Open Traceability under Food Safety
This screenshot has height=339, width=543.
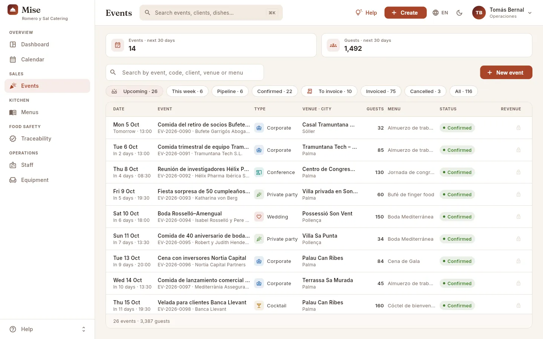(47, 139)
